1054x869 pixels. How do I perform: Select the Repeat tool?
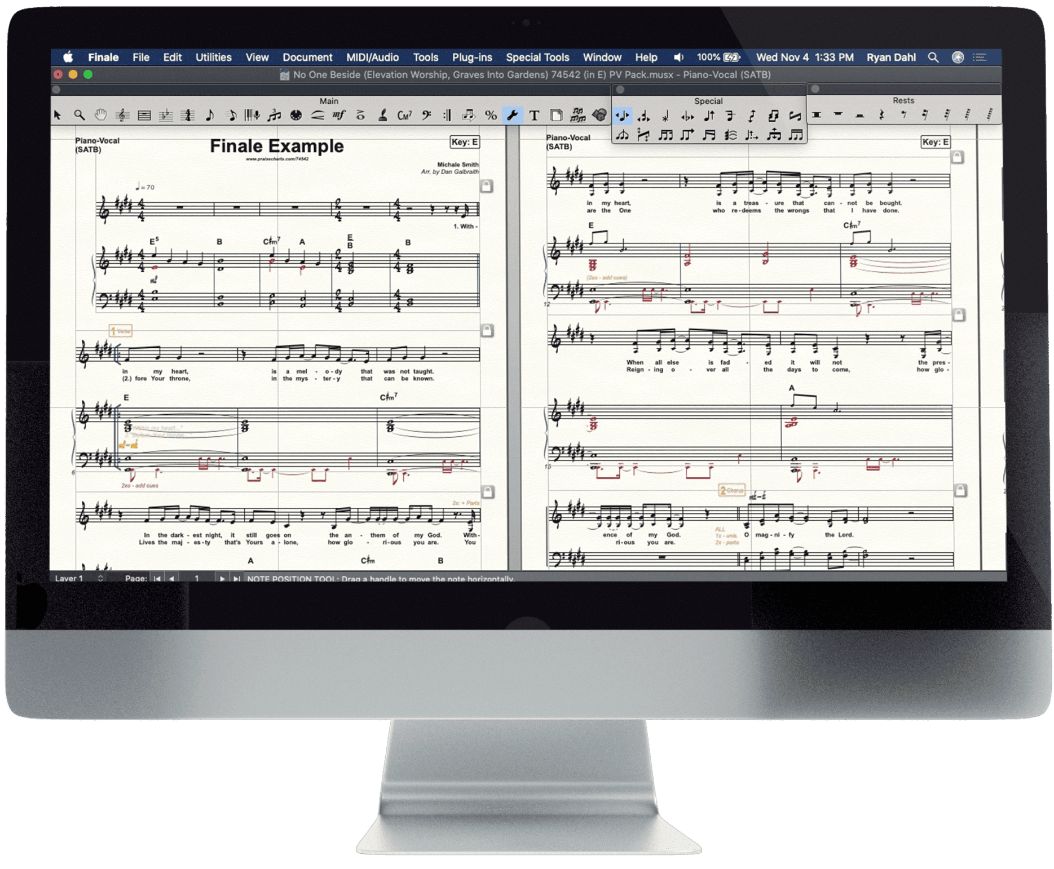pyautogui.click(x=447, y=116)
